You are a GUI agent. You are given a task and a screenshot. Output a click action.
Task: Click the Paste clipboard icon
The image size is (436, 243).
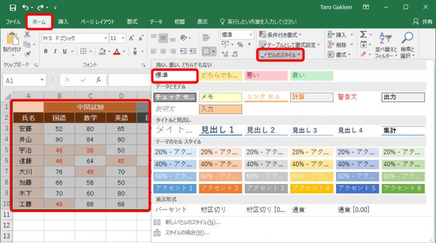tap(12, 39)
